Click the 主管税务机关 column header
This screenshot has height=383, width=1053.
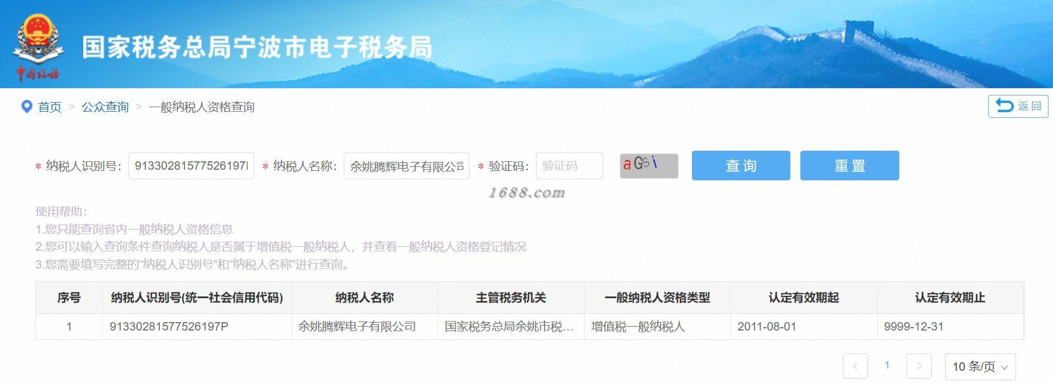511,298
